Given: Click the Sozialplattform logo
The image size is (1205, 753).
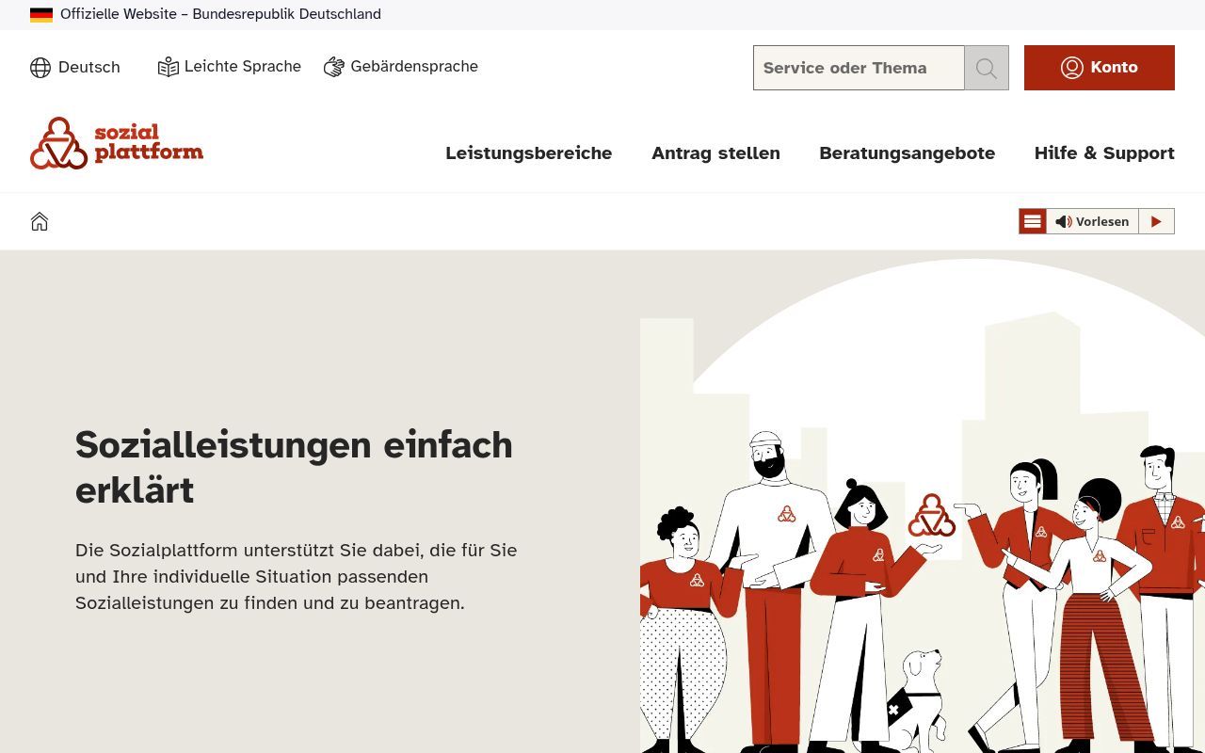Looking at the screenshot, I should click(117, 143).
